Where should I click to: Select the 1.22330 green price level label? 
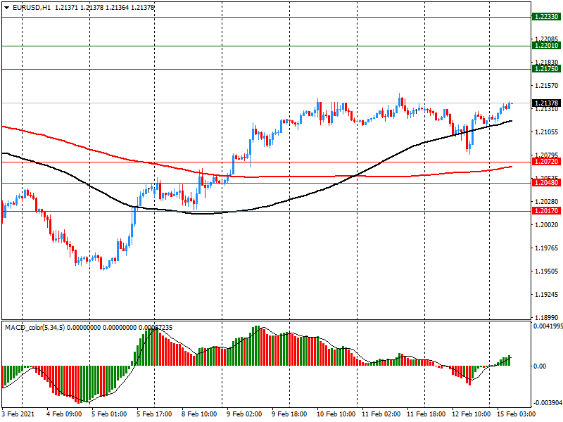[x=546, y=16]
